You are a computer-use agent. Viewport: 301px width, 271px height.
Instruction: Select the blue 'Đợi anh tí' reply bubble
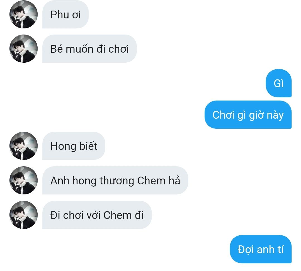[x=261, y=249]
